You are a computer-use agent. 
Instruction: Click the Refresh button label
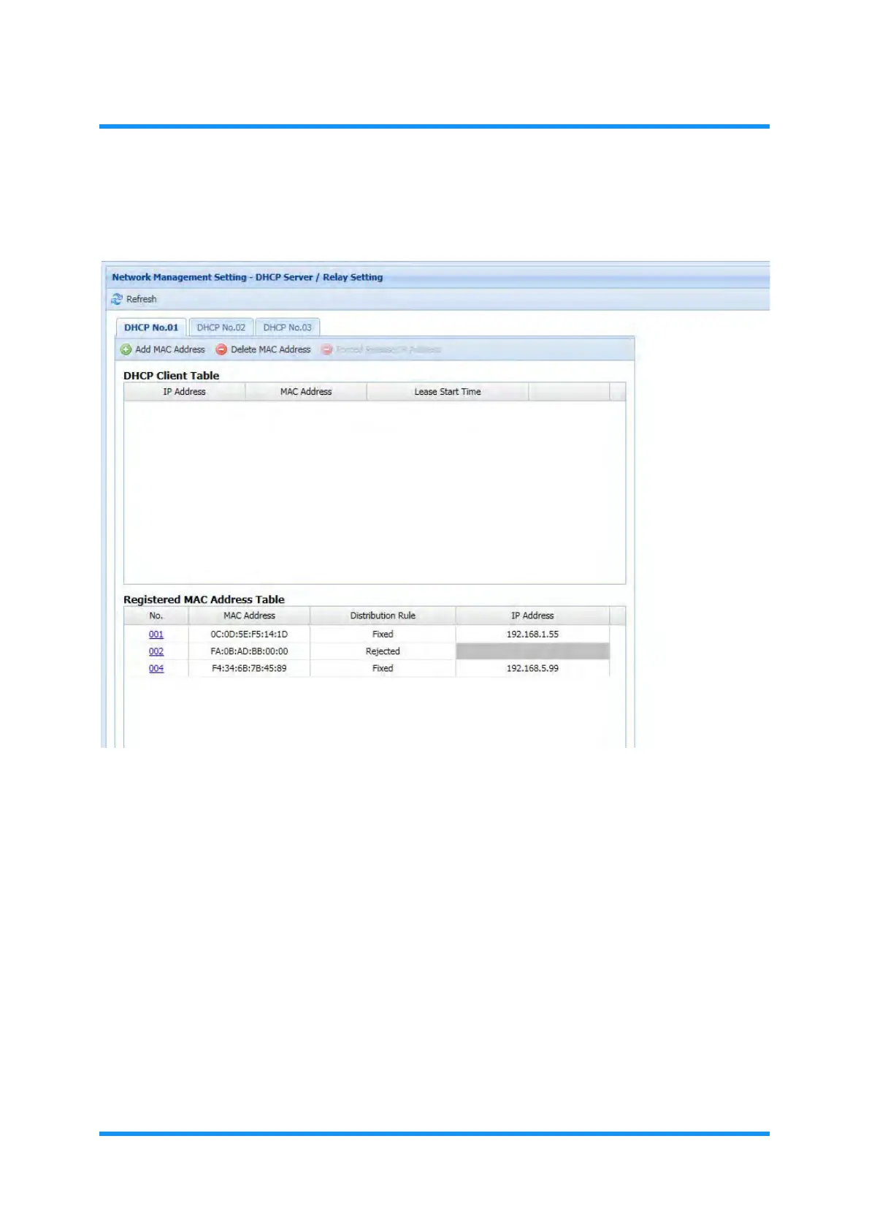(141, 299)
